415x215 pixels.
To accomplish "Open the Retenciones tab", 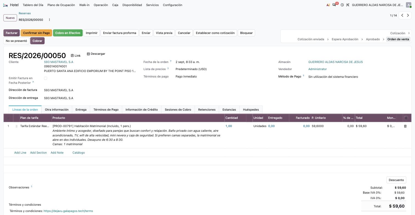I will pos(207,110).
